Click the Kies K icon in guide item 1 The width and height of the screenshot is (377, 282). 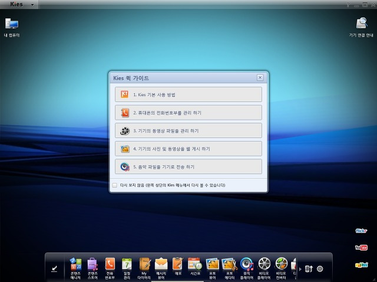(x=124, y=94)
